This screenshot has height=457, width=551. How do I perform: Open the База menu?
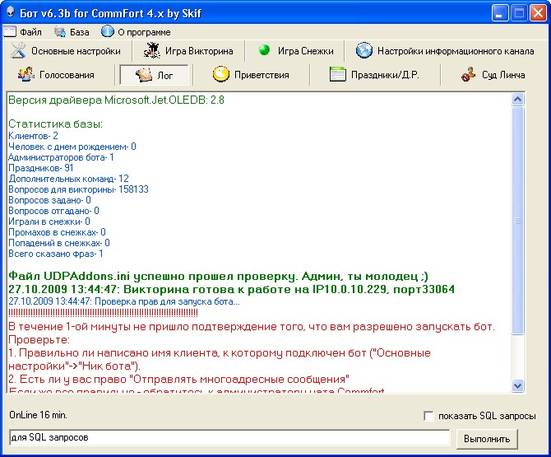pos(72,32)
